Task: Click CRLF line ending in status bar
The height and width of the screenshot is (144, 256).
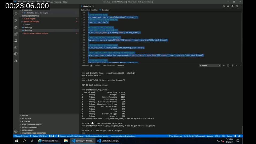Action: (223, 136)
